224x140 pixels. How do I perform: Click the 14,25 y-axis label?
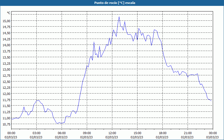(6, 39)
